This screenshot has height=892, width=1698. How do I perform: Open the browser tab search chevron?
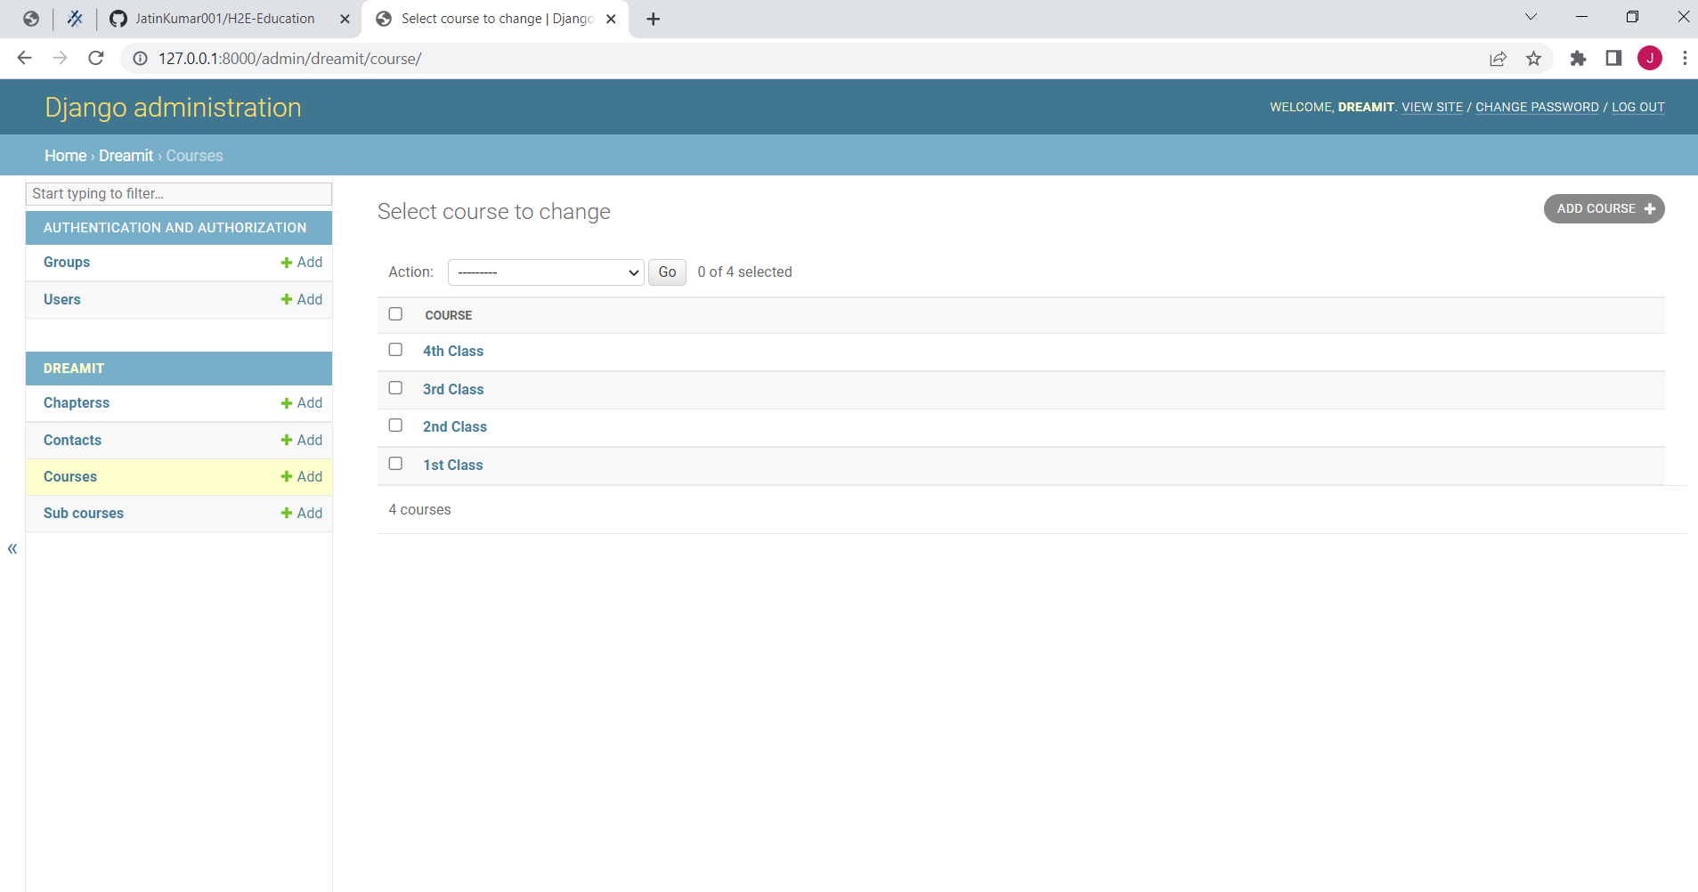pos(1531,17)
